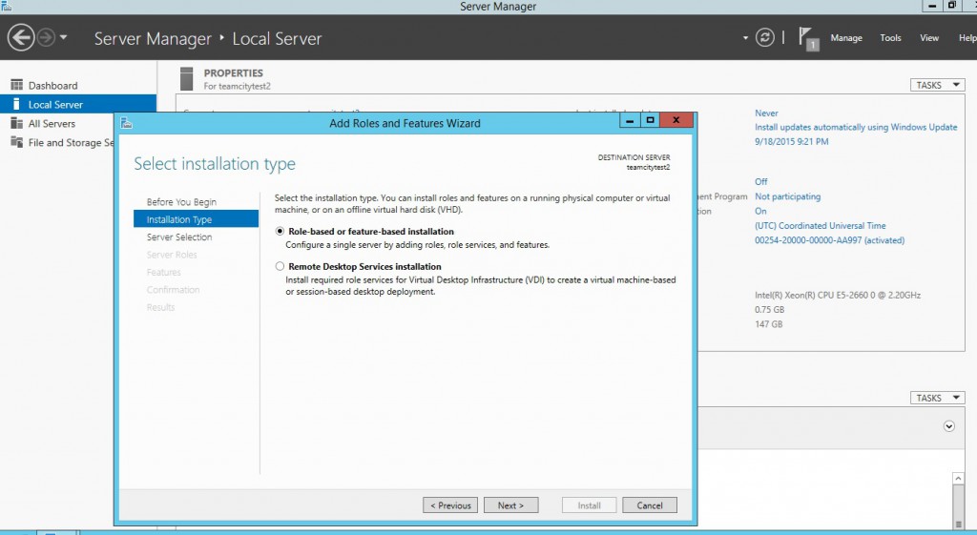Click the product ID 00254-20000-00000-AA997 link
Viewport: 977px width, 535px height.
point(829,239)
